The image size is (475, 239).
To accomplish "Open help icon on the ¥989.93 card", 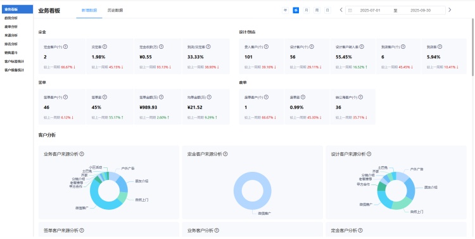I will click(x=161, y=98).
